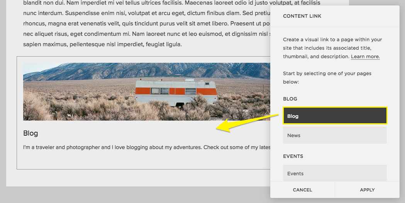
Task: Click the Content Link panel title
Action: point(302,16)
